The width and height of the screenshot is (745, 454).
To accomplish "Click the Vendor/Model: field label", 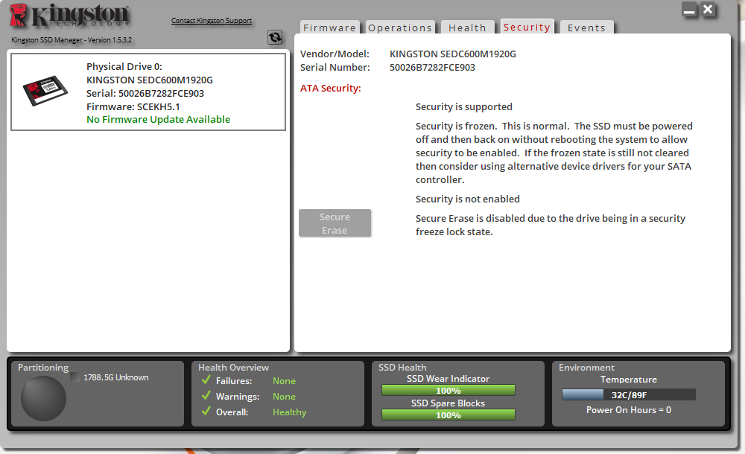I will click(x=335, y=54).
